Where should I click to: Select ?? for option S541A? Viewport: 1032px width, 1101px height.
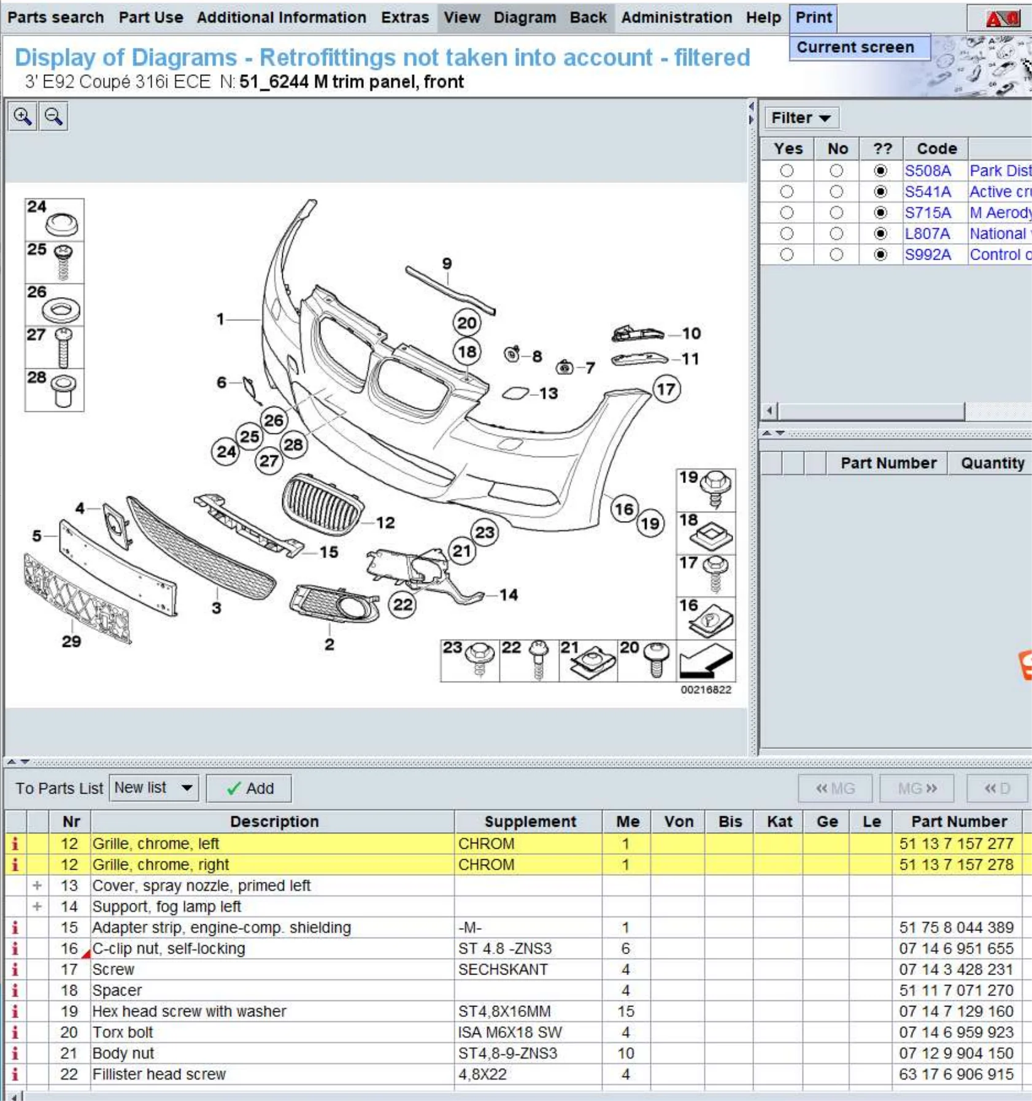pyautogui.click(x=880, y=191)
